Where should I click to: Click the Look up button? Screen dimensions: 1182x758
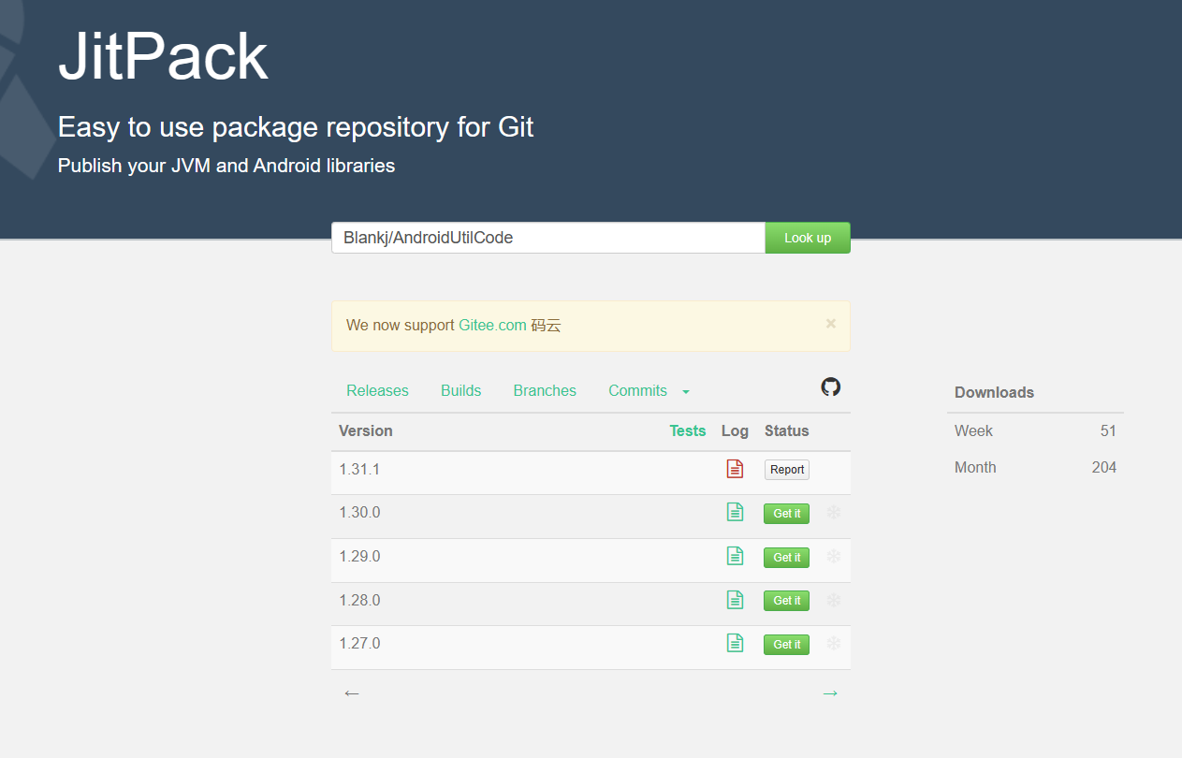tap(808, 238)
